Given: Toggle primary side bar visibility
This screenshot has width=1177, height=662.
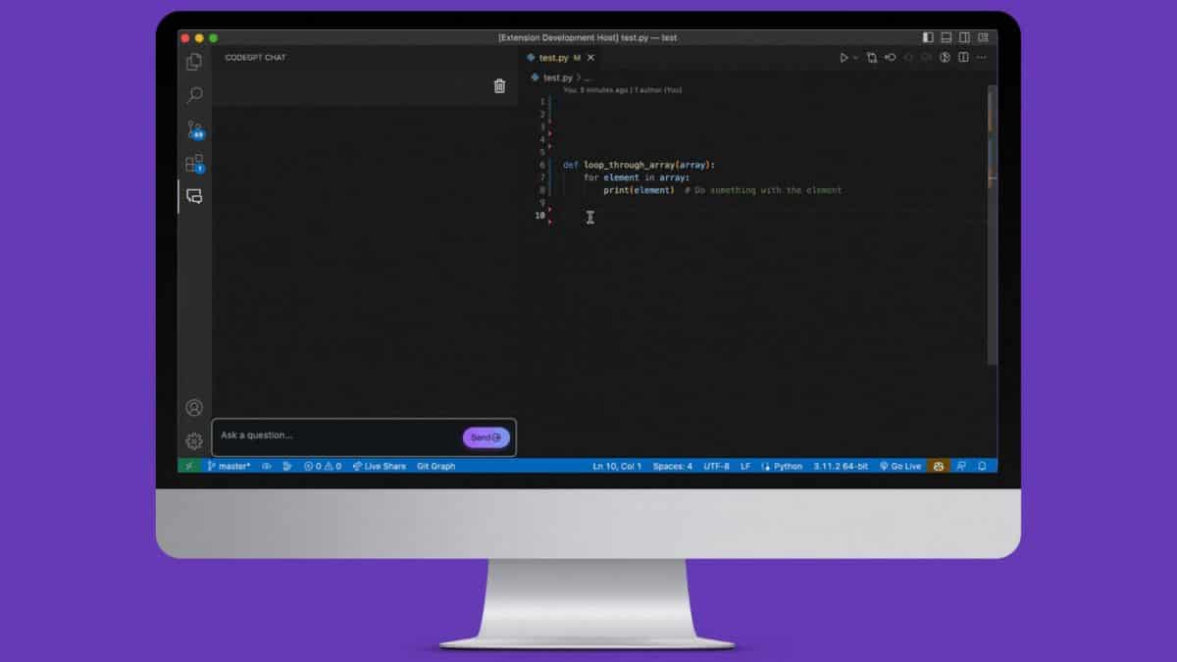Looking at the screenshot, I should [x=929, y=37].
